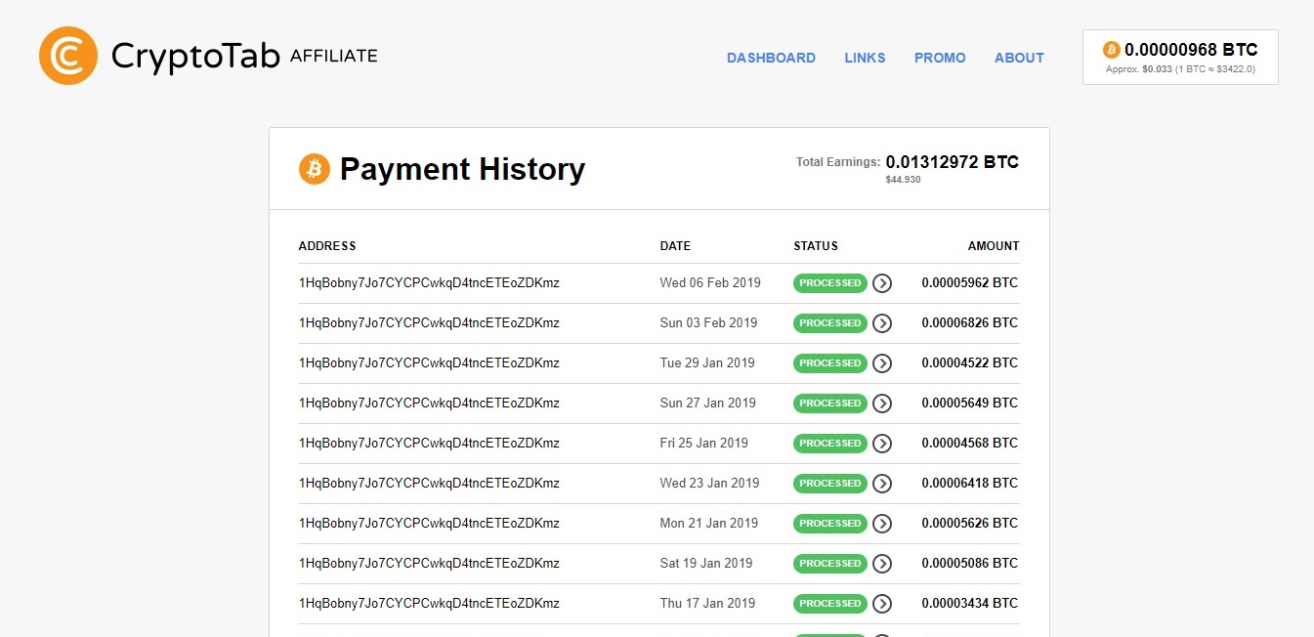Viewport: 1314px width, 637px height.
Task: Open details arrow for Thu 17 Jan 2019 payment
Action: pyautogui.click(x=882, y=604)
